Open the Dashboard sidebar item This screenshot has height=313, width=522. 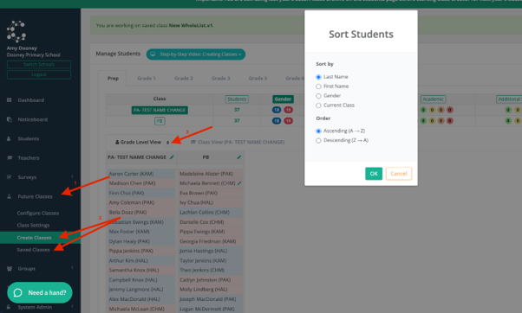(30, 100)
